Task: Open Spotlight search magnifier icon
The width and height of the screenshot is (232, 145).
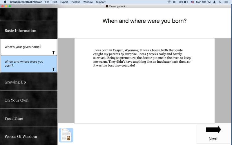Action: pyautogui.click(x=220, y=2)
